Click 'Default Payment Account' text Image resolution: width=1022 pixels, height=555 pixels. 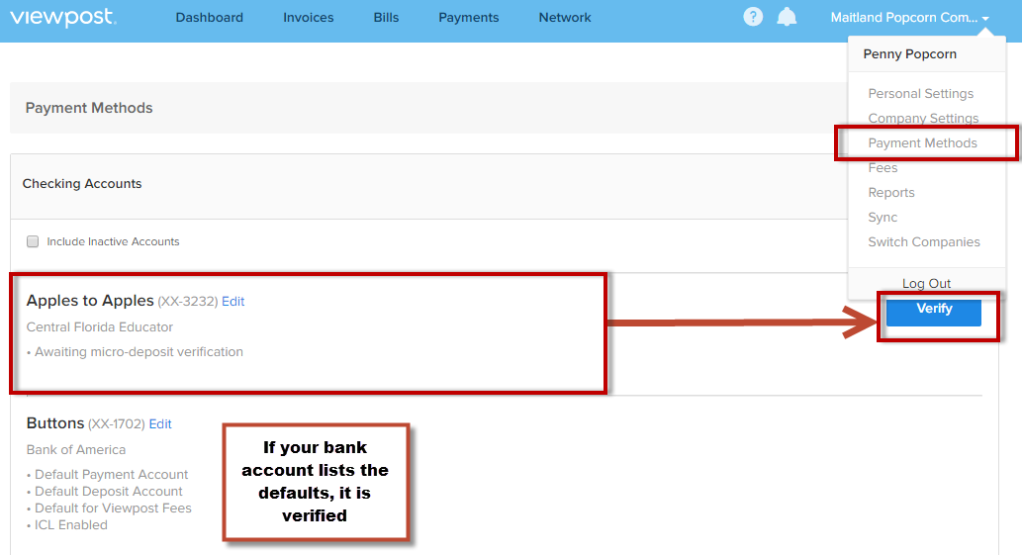click(111, 474)
